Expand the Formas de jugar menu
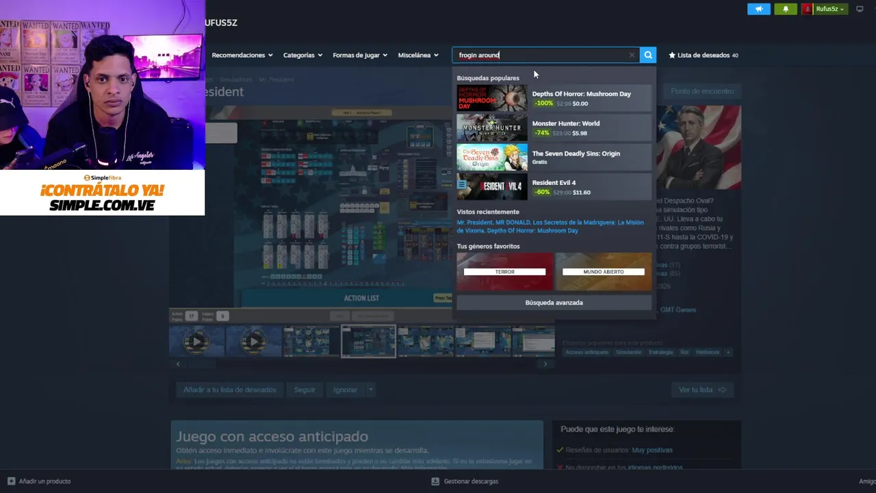Viewport: 876px width, 493px height. pyautogui.click(x=360, y=55)
